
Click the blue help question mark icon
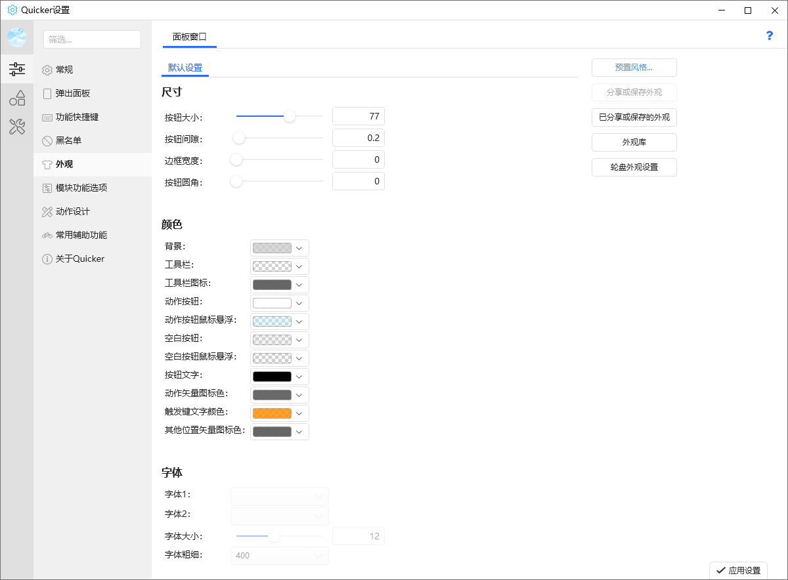point(770,35)
